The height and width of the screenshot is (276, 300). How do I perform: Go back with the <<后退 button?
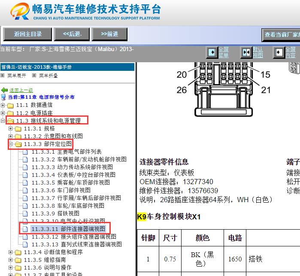coord(72,34)
